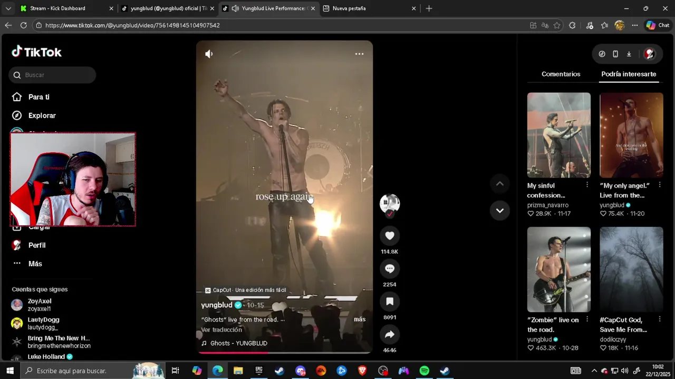Click the download desktop app icon
This screenshot has height=379, width=675.
[629, 54]
